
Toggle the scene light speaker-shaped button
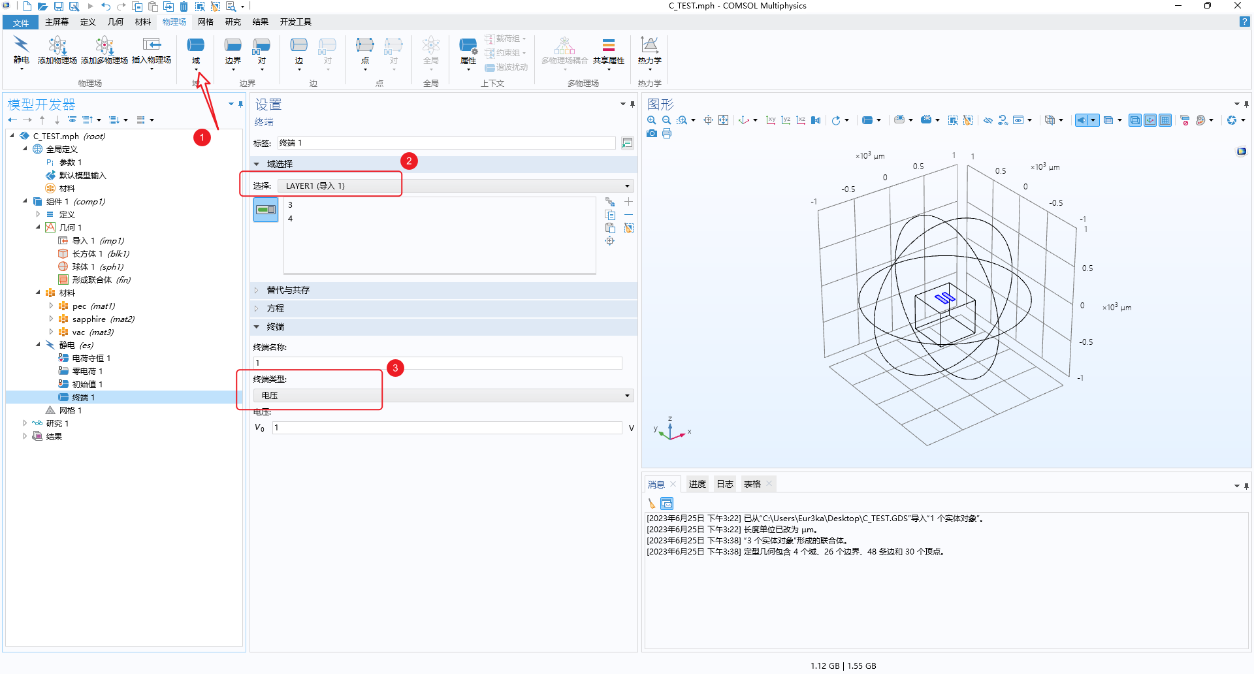[x=1082, y=120]
